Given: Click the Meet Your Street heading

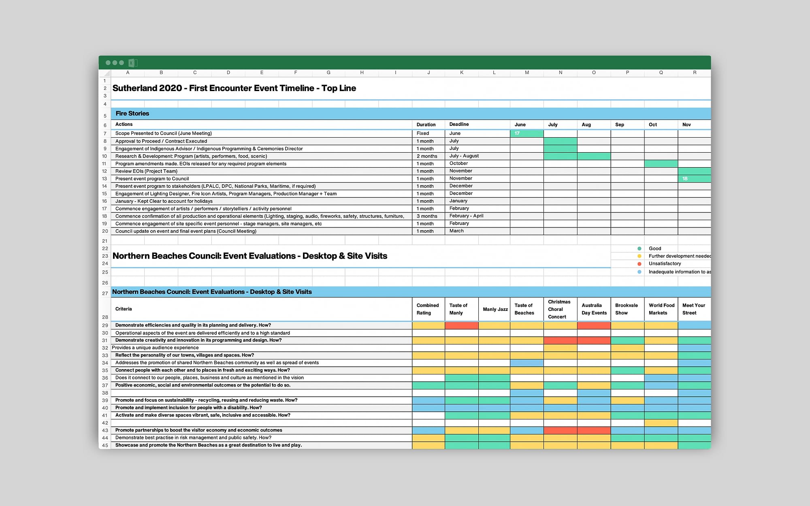Looking at the screenshot, I should 694,309.
